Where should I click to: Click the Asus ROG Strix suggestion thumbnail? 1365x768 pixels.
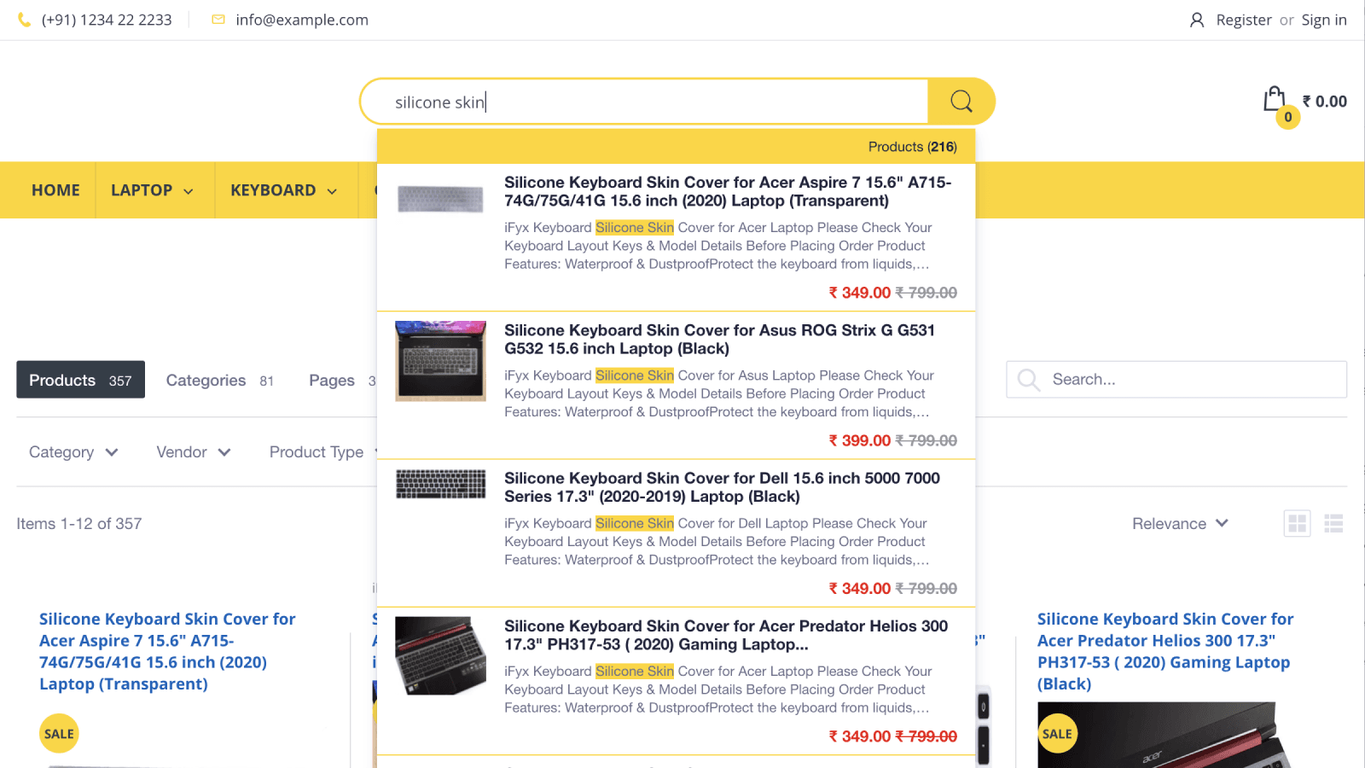[440, 361]
